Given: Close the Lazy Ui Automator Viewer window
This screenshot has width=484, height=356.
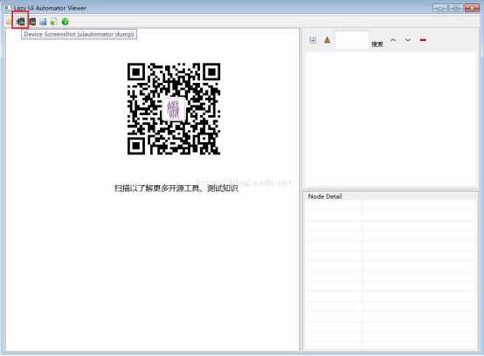Looking at the screenshot, I should [472, 8].
